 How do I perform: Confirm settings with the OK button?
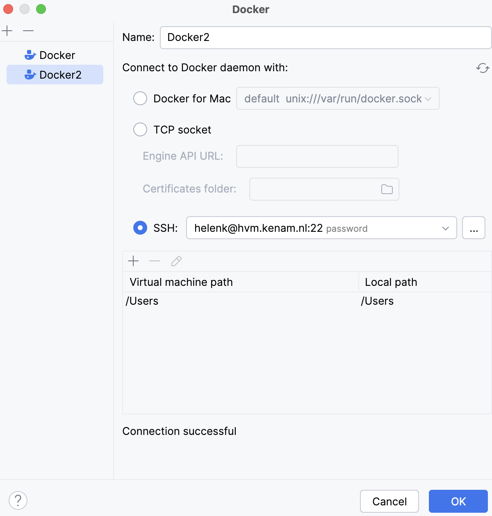point(458,501)
